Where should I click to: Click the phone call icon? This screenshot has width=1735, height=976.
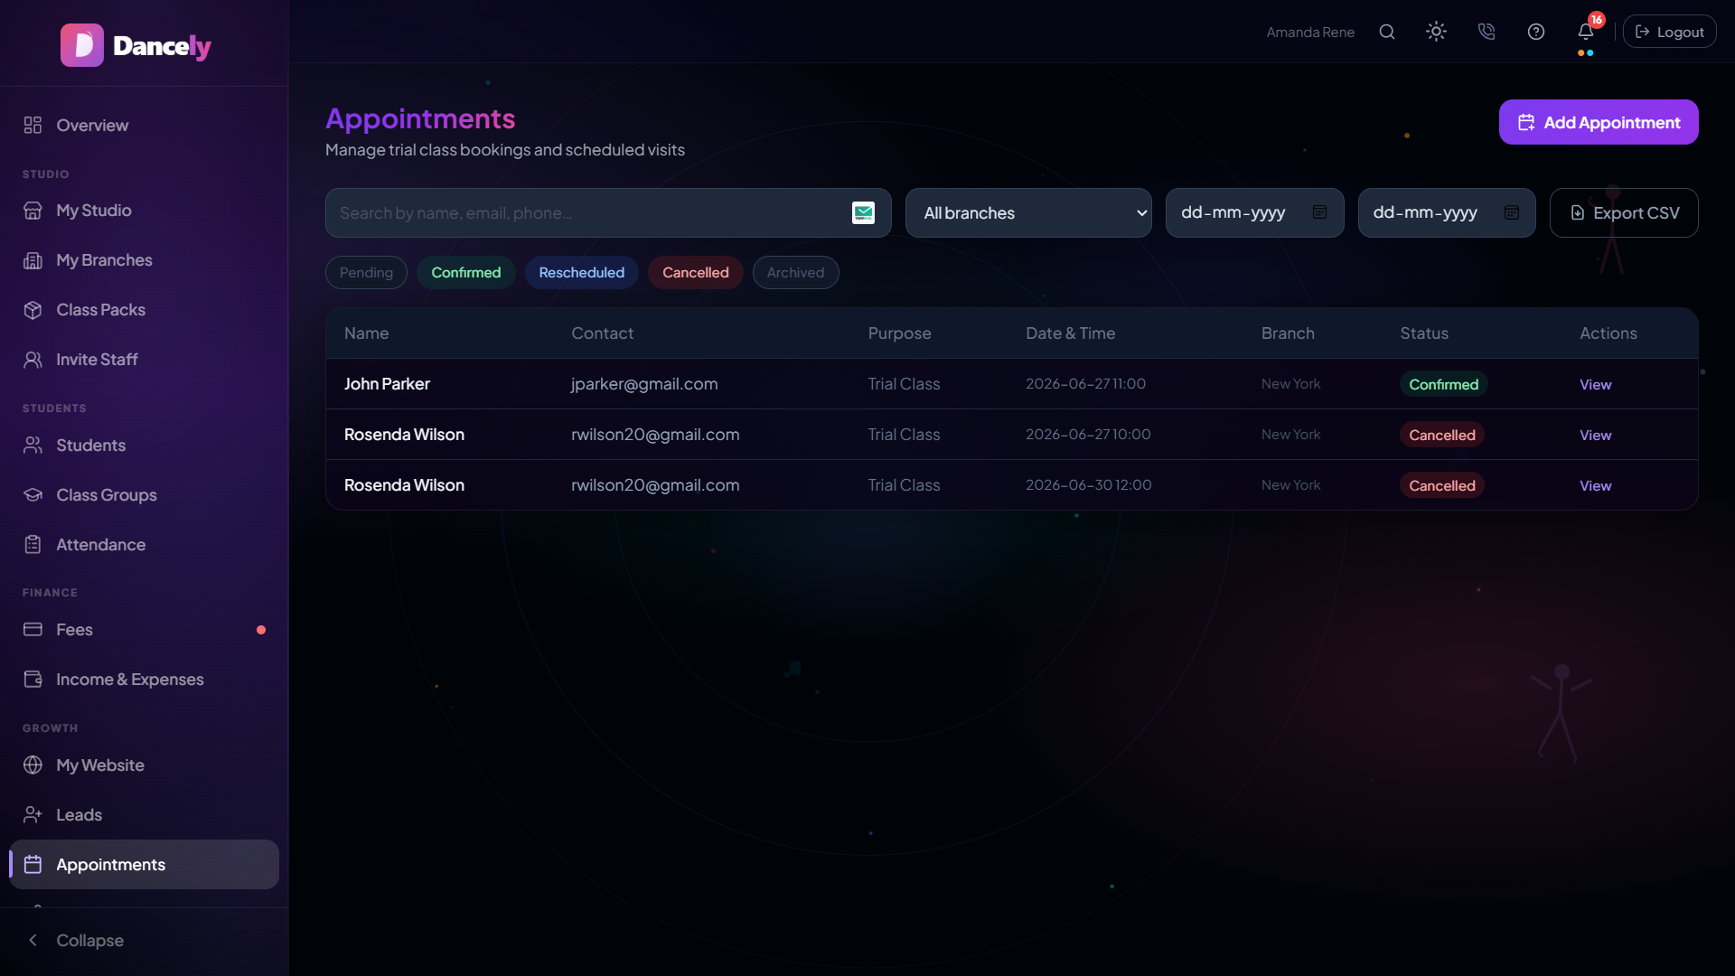coord(1486,32)
